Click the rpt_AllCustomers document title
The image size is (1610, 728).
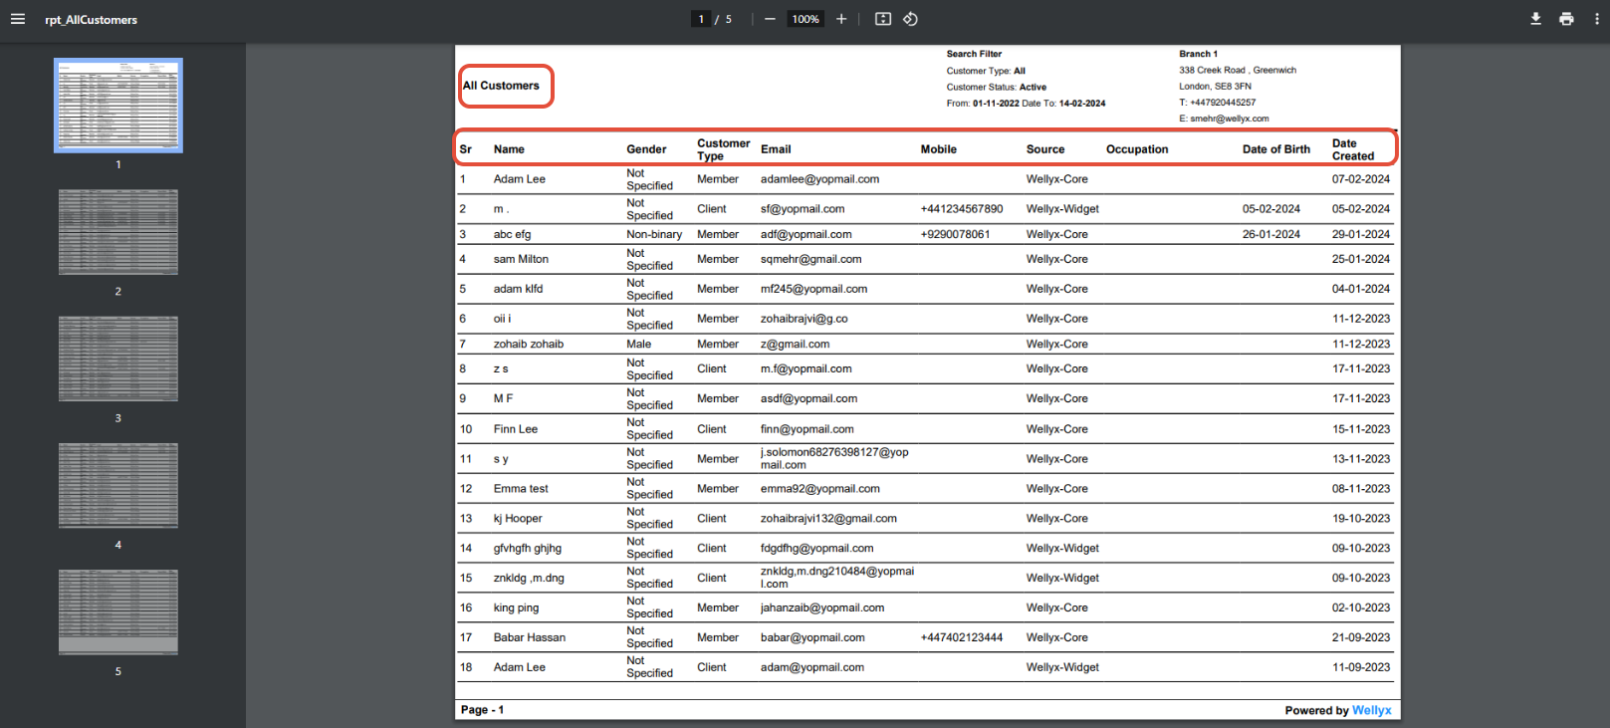(x=92, y=20)
